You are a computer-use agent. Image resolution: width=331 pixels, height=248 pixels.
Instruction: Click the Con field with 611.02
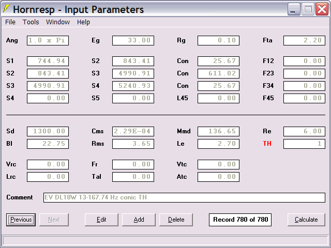218,73
